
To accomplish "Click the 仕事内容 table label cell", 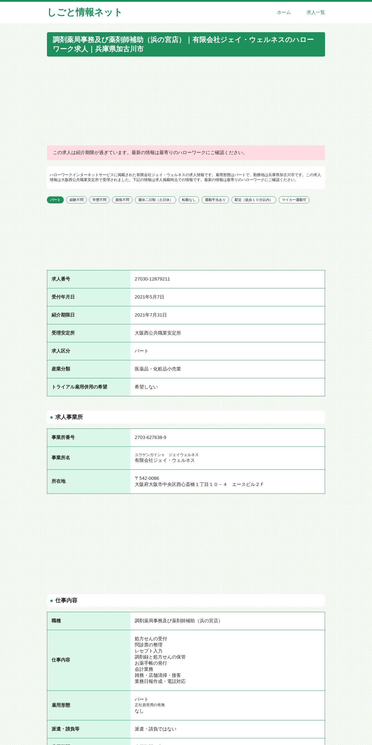I will (89, 660).
